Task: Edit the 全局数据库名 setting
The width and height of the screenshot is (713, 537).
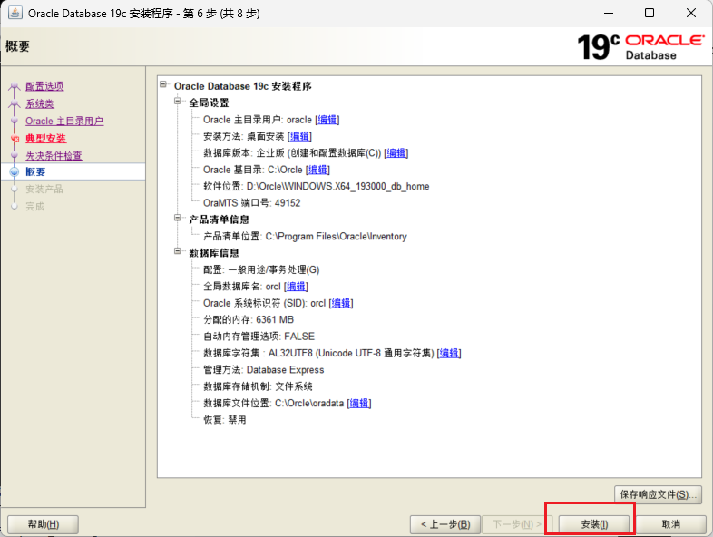Action: (x=296, y=287)
